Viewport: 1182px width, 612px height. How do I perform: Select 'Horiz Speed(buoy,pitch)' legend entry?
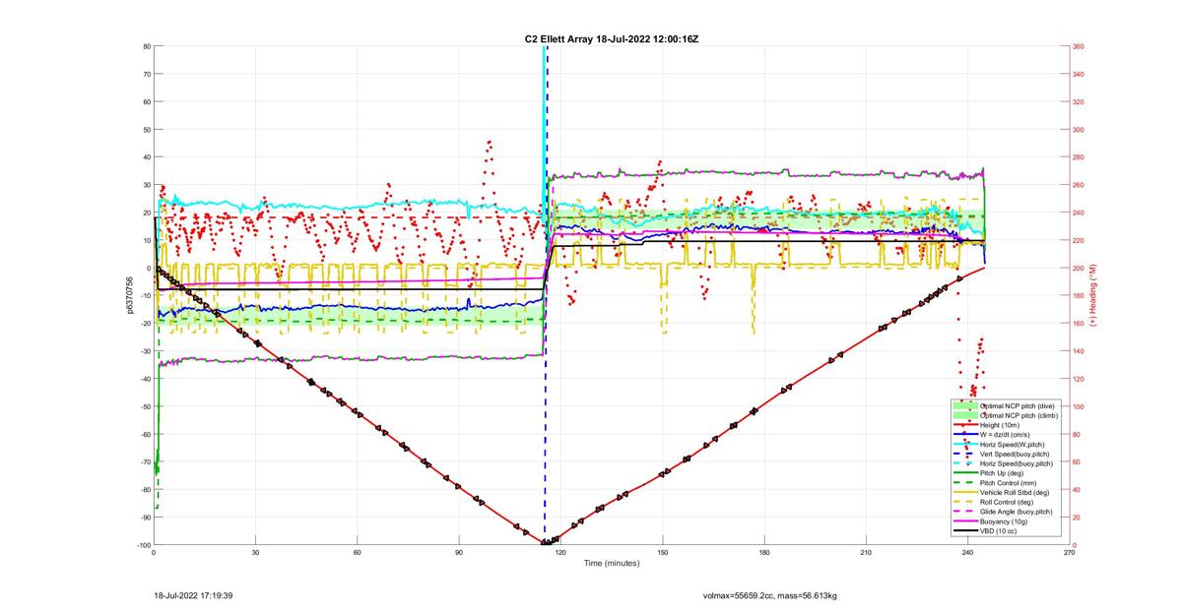[1017, 463]
